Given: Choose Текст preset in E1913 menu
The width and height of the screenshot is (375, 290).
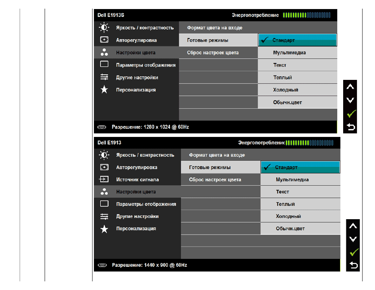Looking at the screenshot, I should coord(300,192).
